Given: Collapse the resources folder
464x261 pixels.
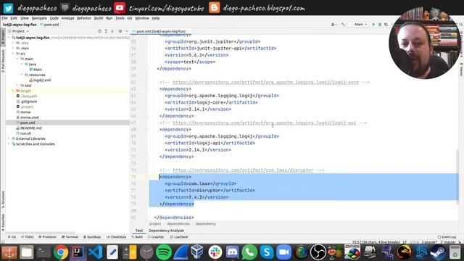Looking at the screenshot, I should [x=22, y=75].
